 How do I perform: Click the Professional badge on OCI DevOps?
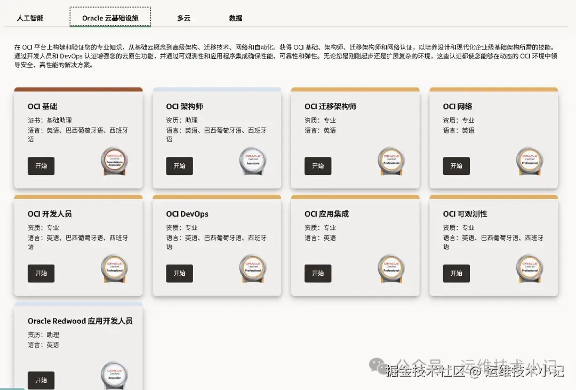pyautogui.click(x=253, y=268)
